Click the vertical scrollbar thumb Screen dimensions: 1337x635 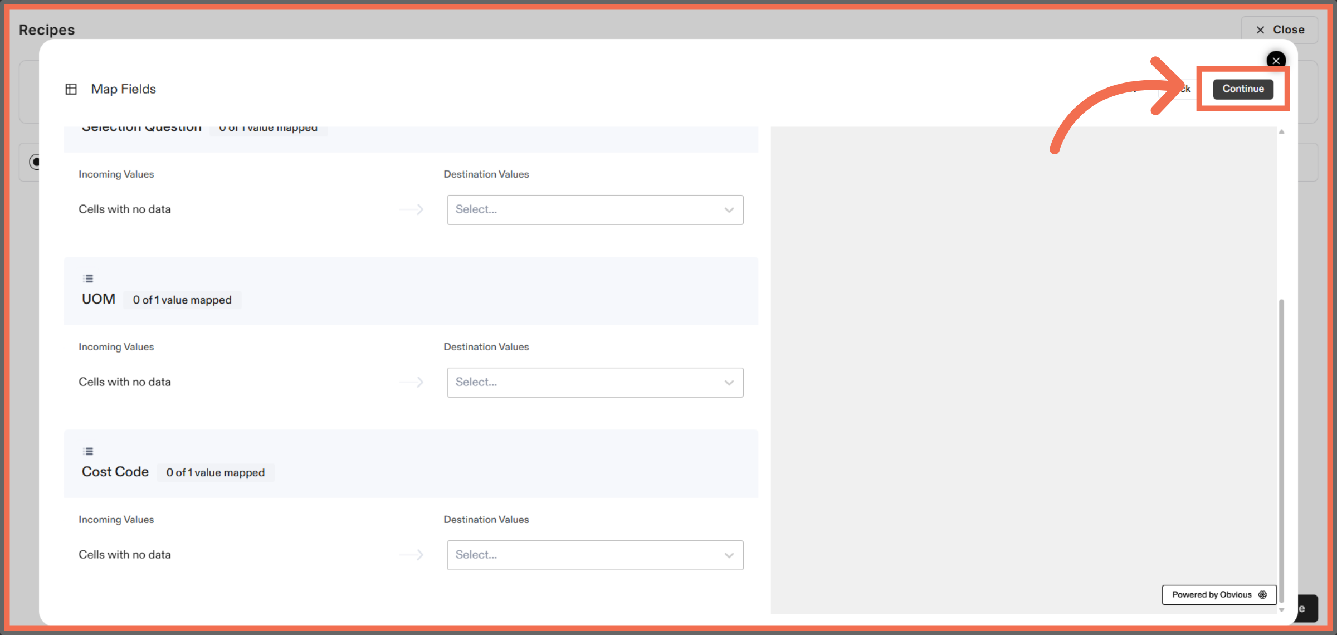[1281, 446]
